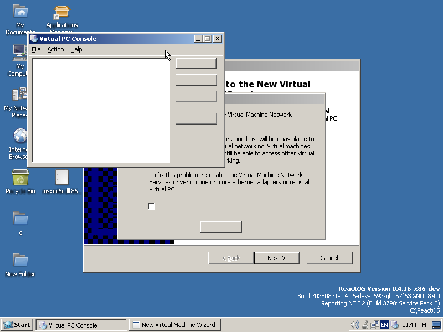Open the folder named c
Viewport: 443px width, 332px height.
click(x=20, y=219)
